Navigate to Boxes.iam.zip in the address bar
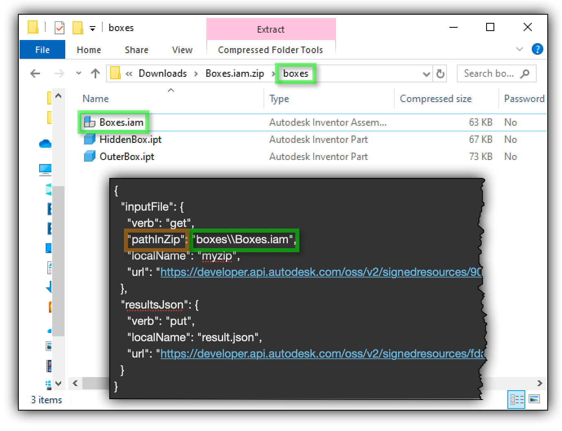The image size is (562, 431). pos(235,73)
